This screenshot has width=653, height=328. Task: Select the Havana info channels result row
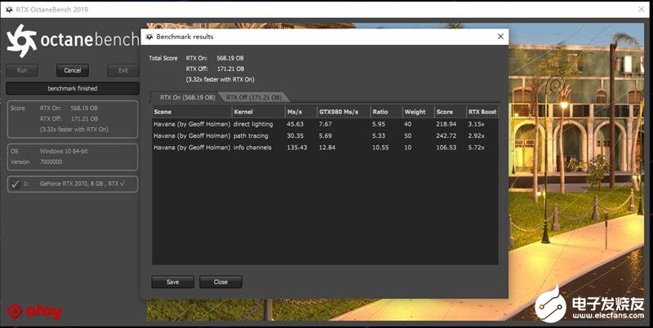325,148
